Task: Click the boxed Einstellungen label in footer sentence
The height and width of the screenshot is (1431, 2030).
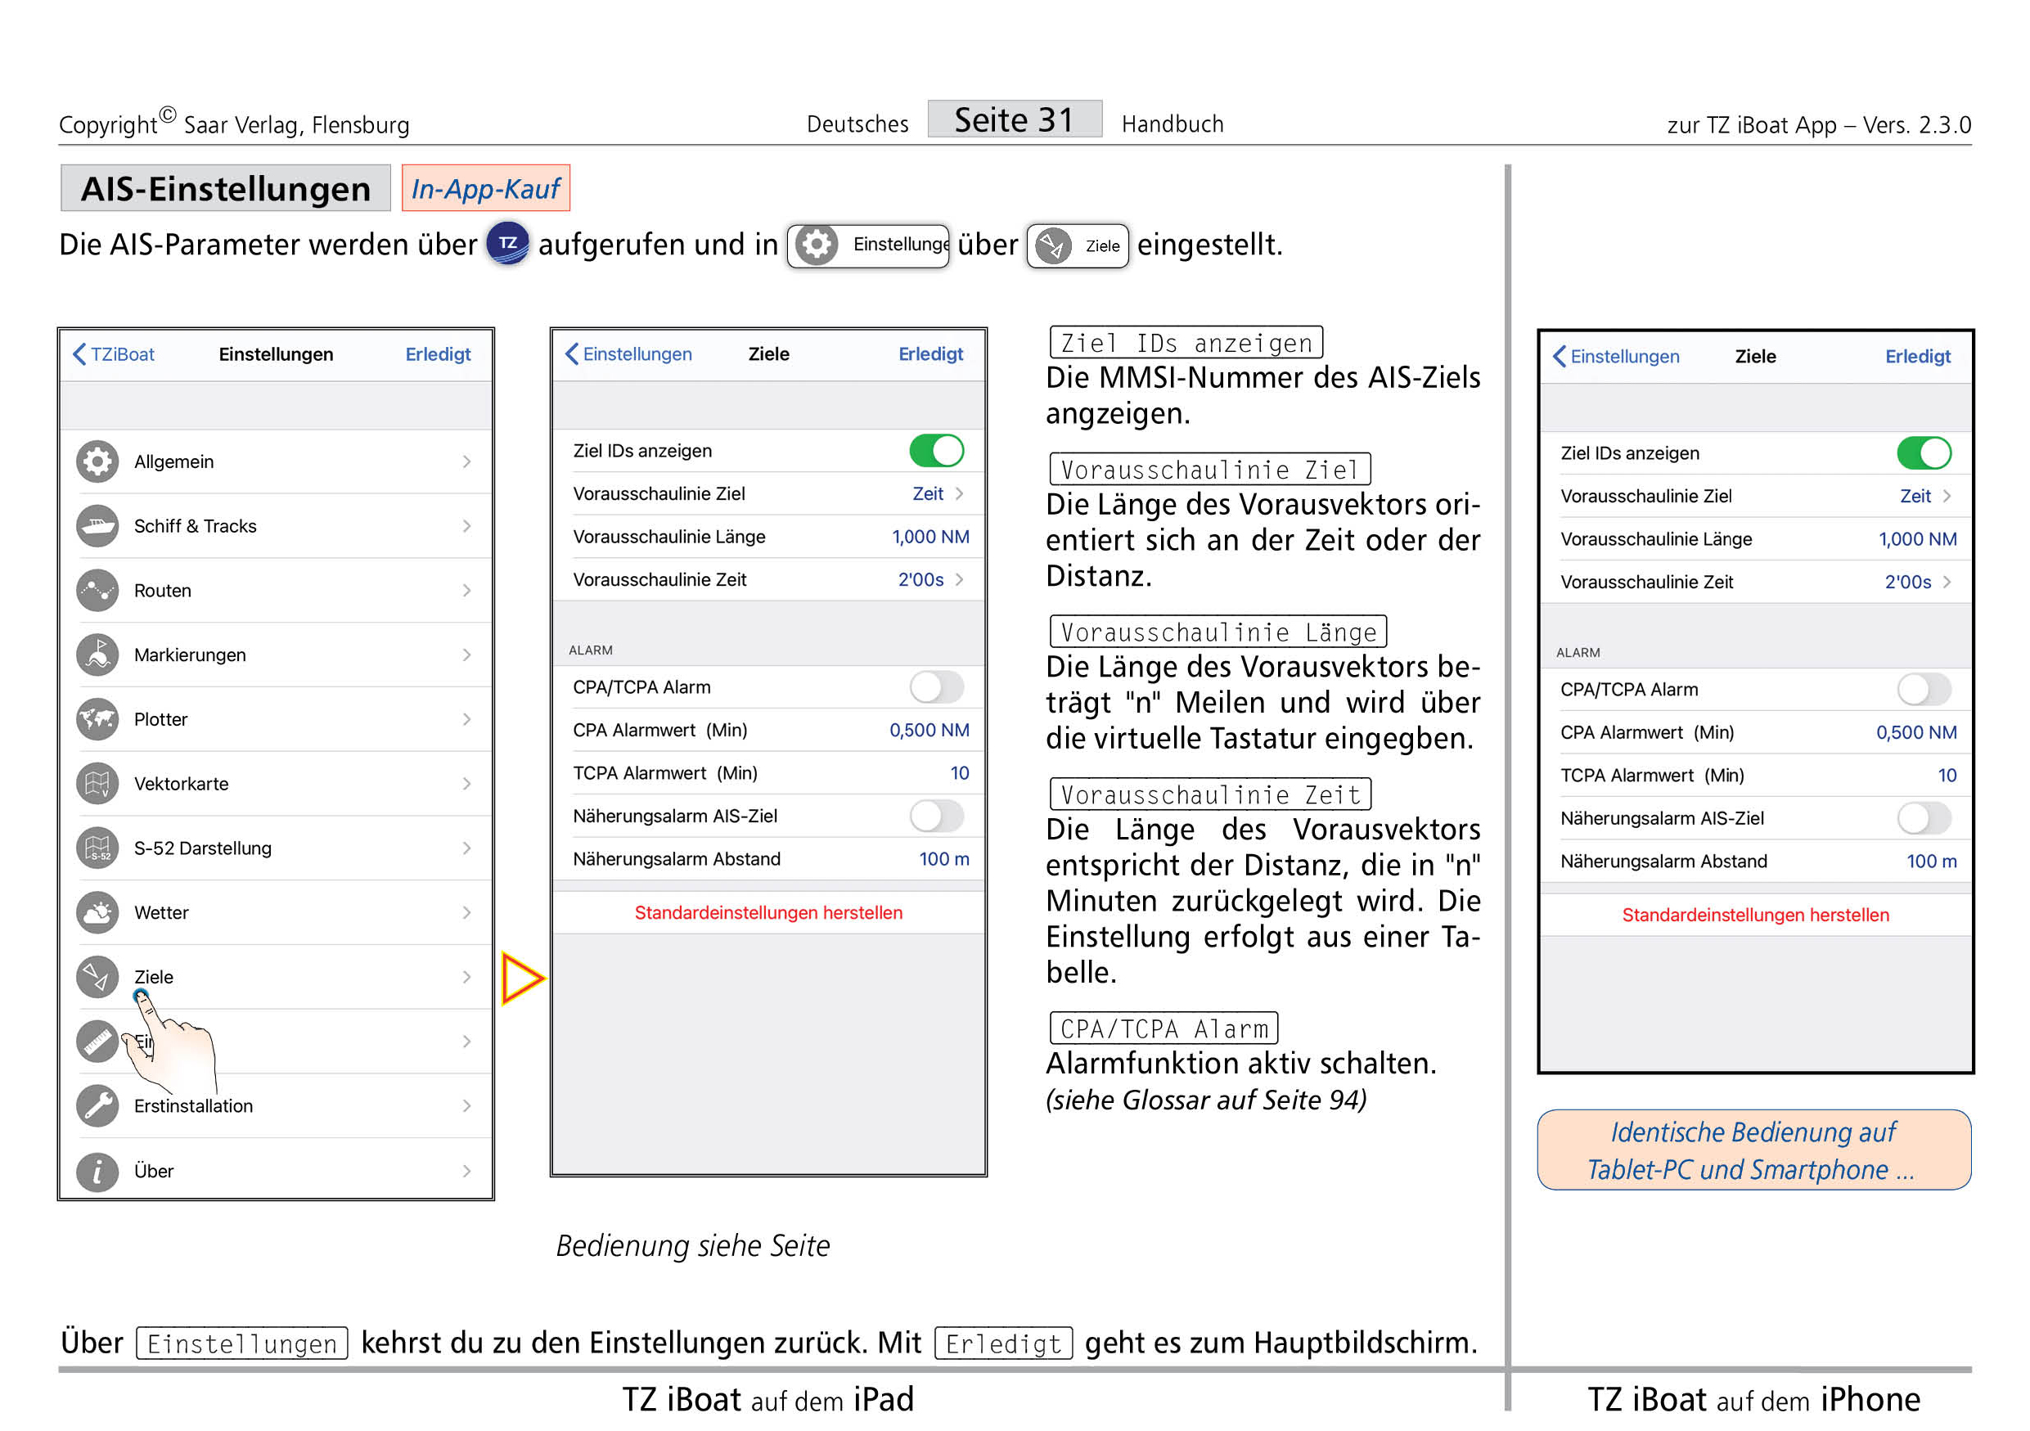Action: click(x=242, y=1344)
